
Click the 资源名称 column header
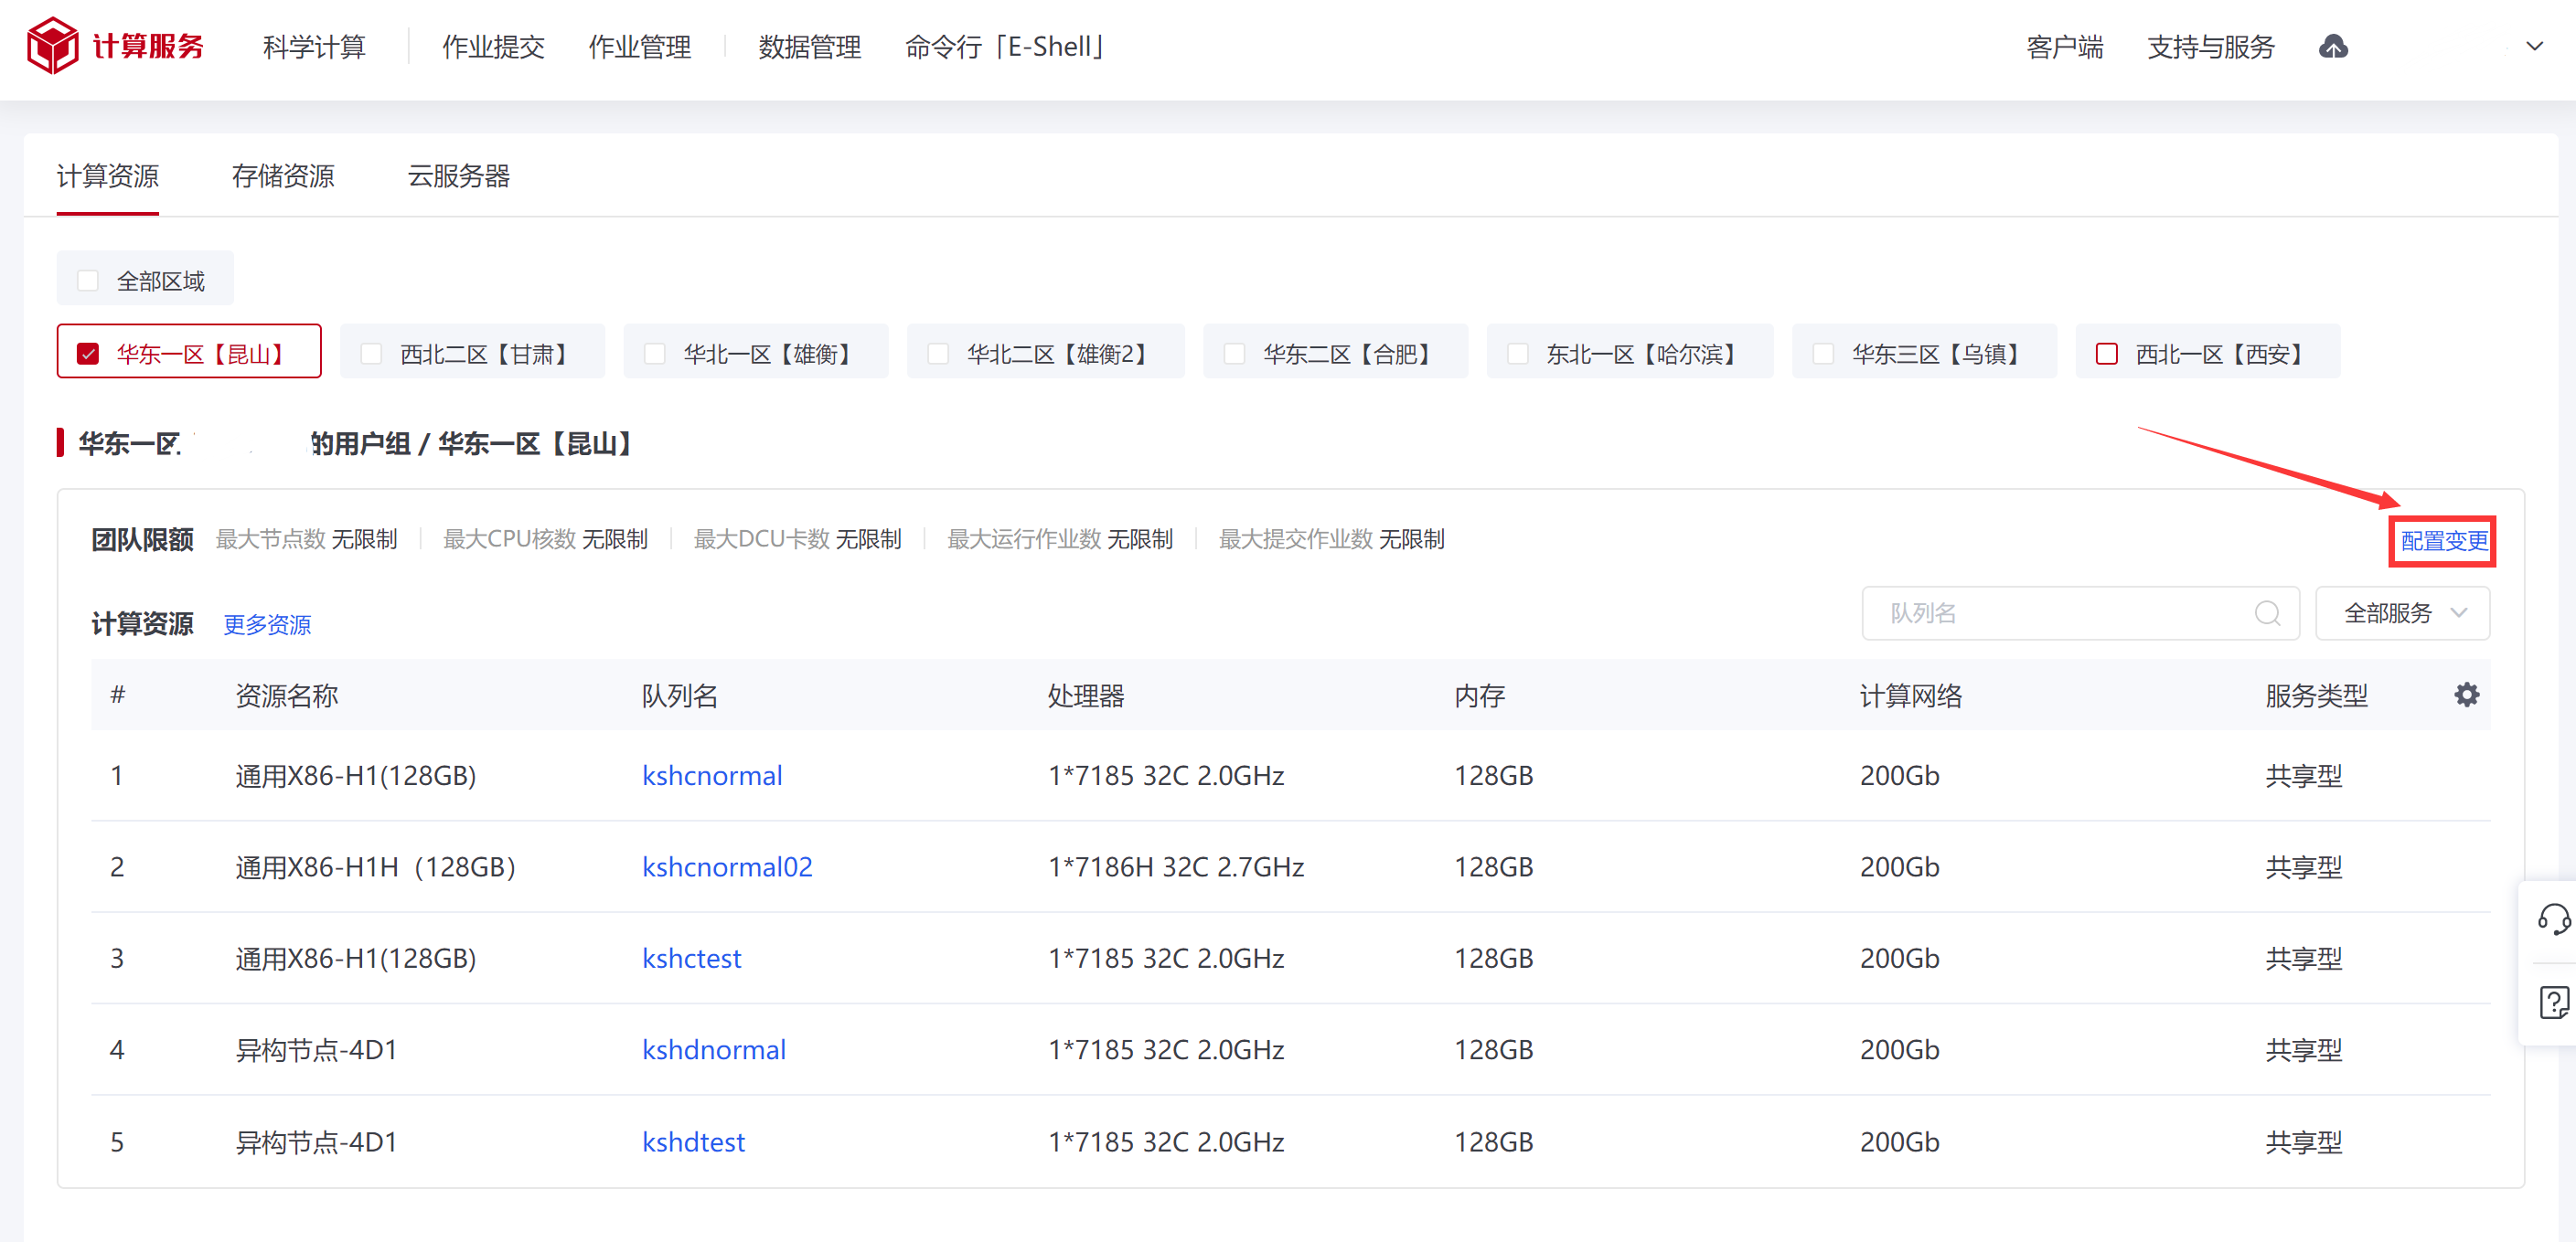tap(287, 695)
